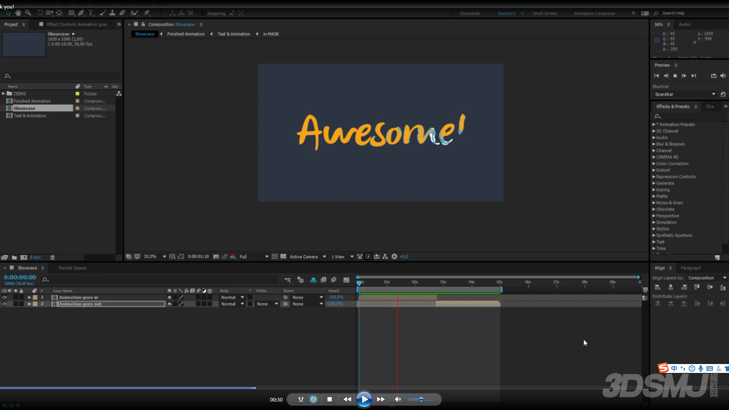
Task: Open the Align Layers to Composition dropdown
Action: (707, 278)
